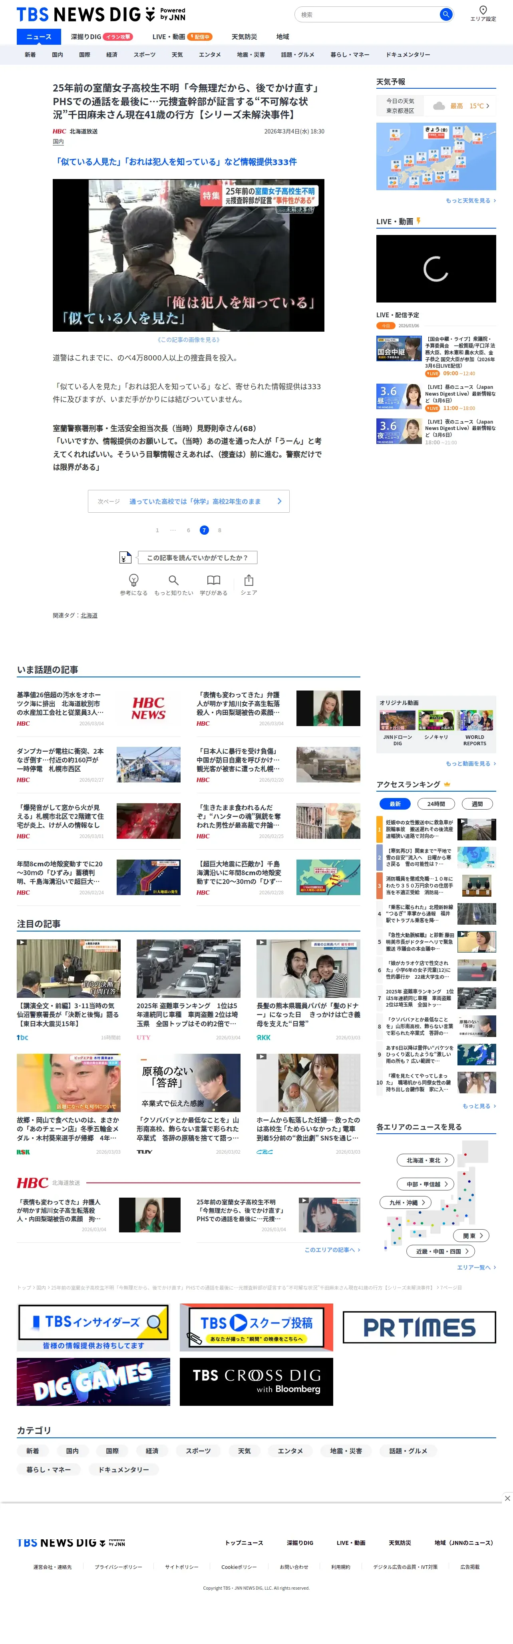Open the DIG GAMES banner

point(93,1381)
